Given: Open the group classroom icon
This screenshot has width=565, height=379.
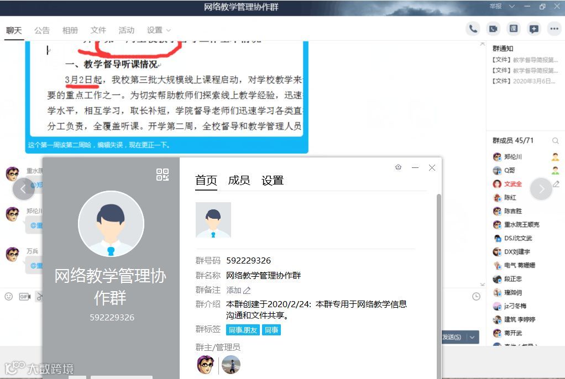Looking at the screenshot, I should point(513,29).
